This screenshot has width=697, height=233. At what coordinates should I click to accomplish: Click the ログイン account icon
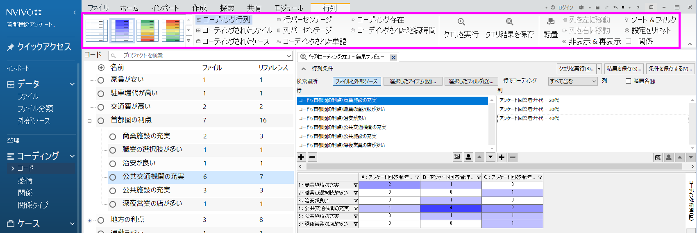point(553,7)
